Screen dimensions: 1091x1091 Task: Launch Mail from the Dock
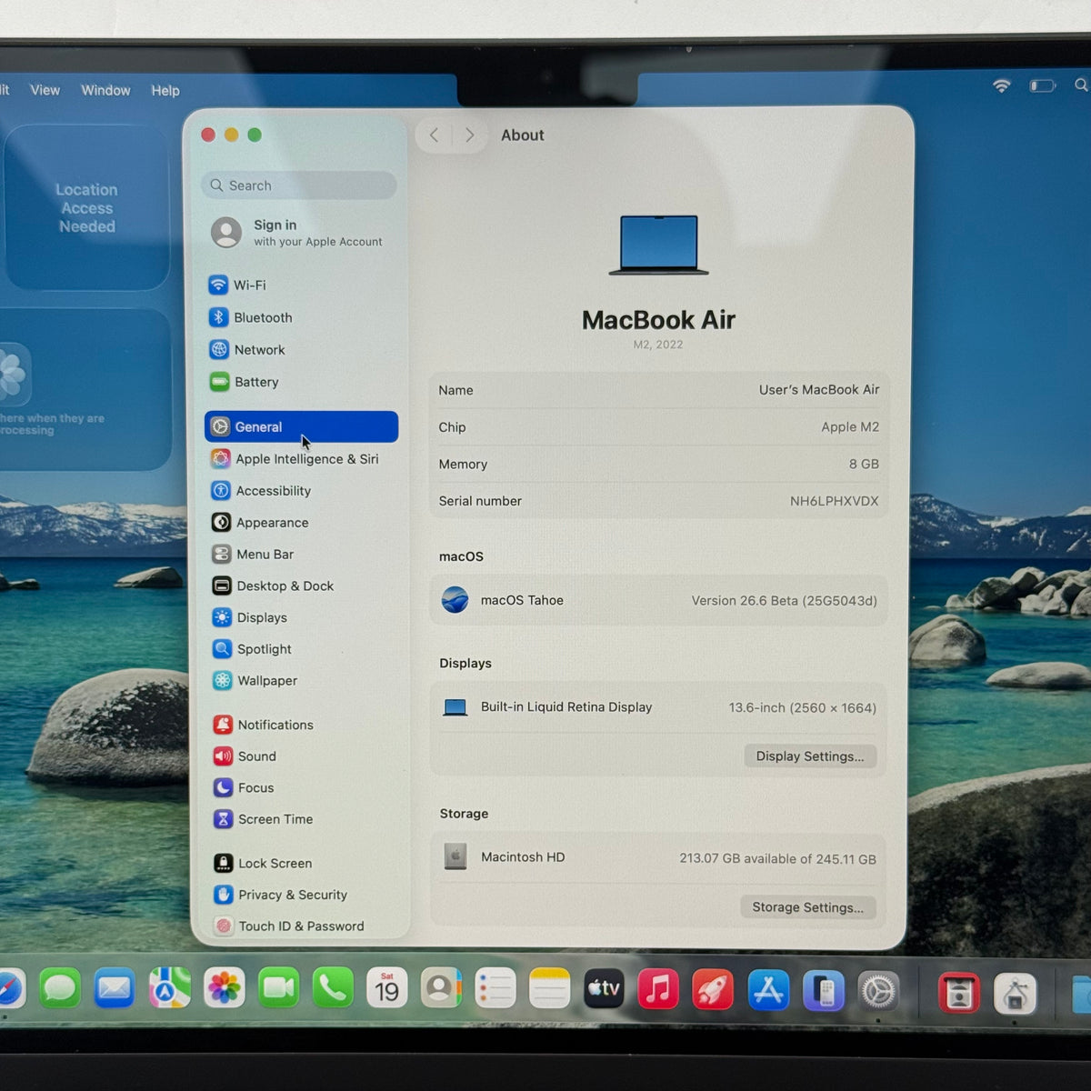(115, 988)
